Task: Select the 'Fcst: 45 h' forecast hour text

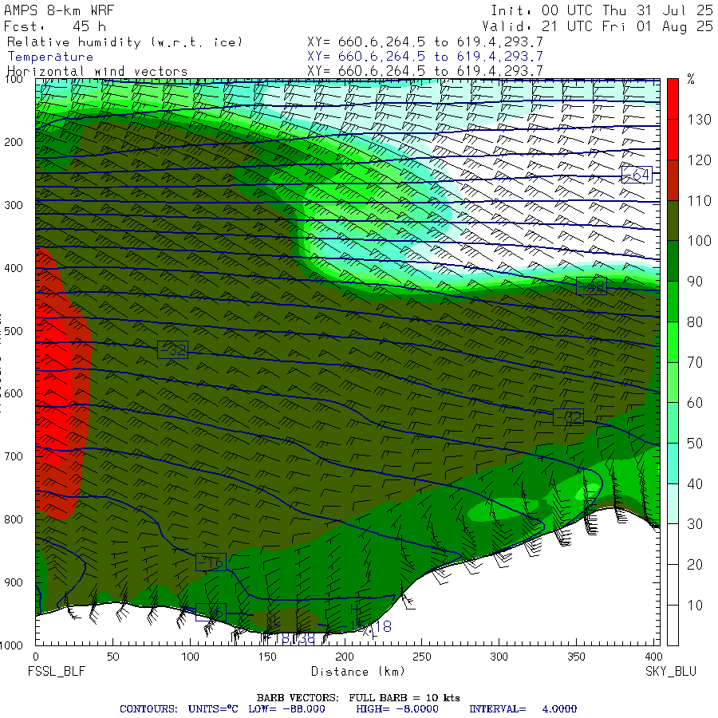Action: [x=55, y=26]
